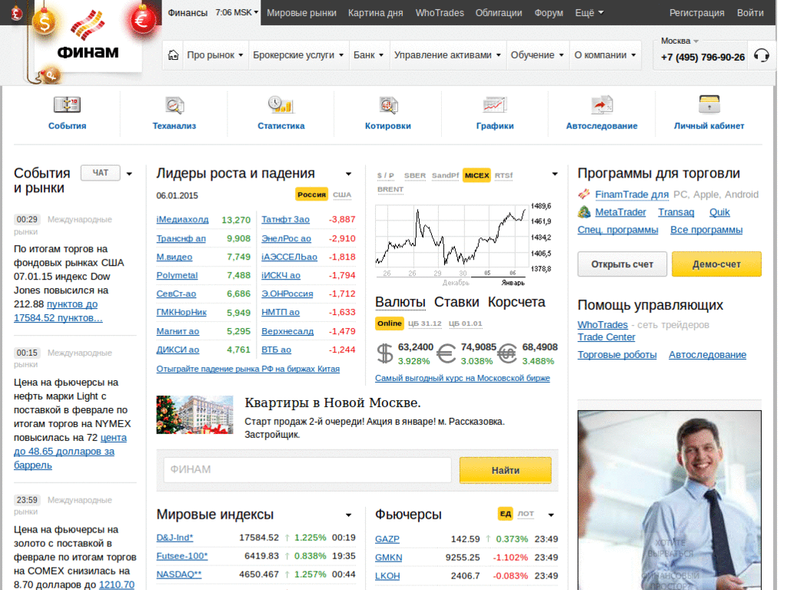Click the Демо-счет button

tap(716, 264)
